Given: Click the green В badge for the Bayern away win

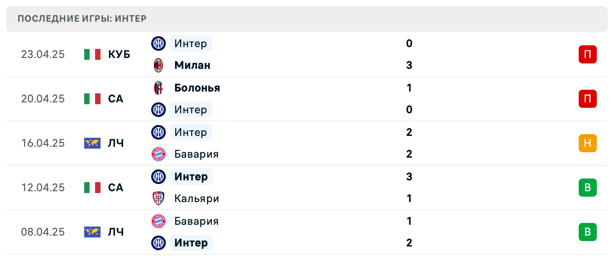Looking at the screenshot, I should tap(587, 232).
